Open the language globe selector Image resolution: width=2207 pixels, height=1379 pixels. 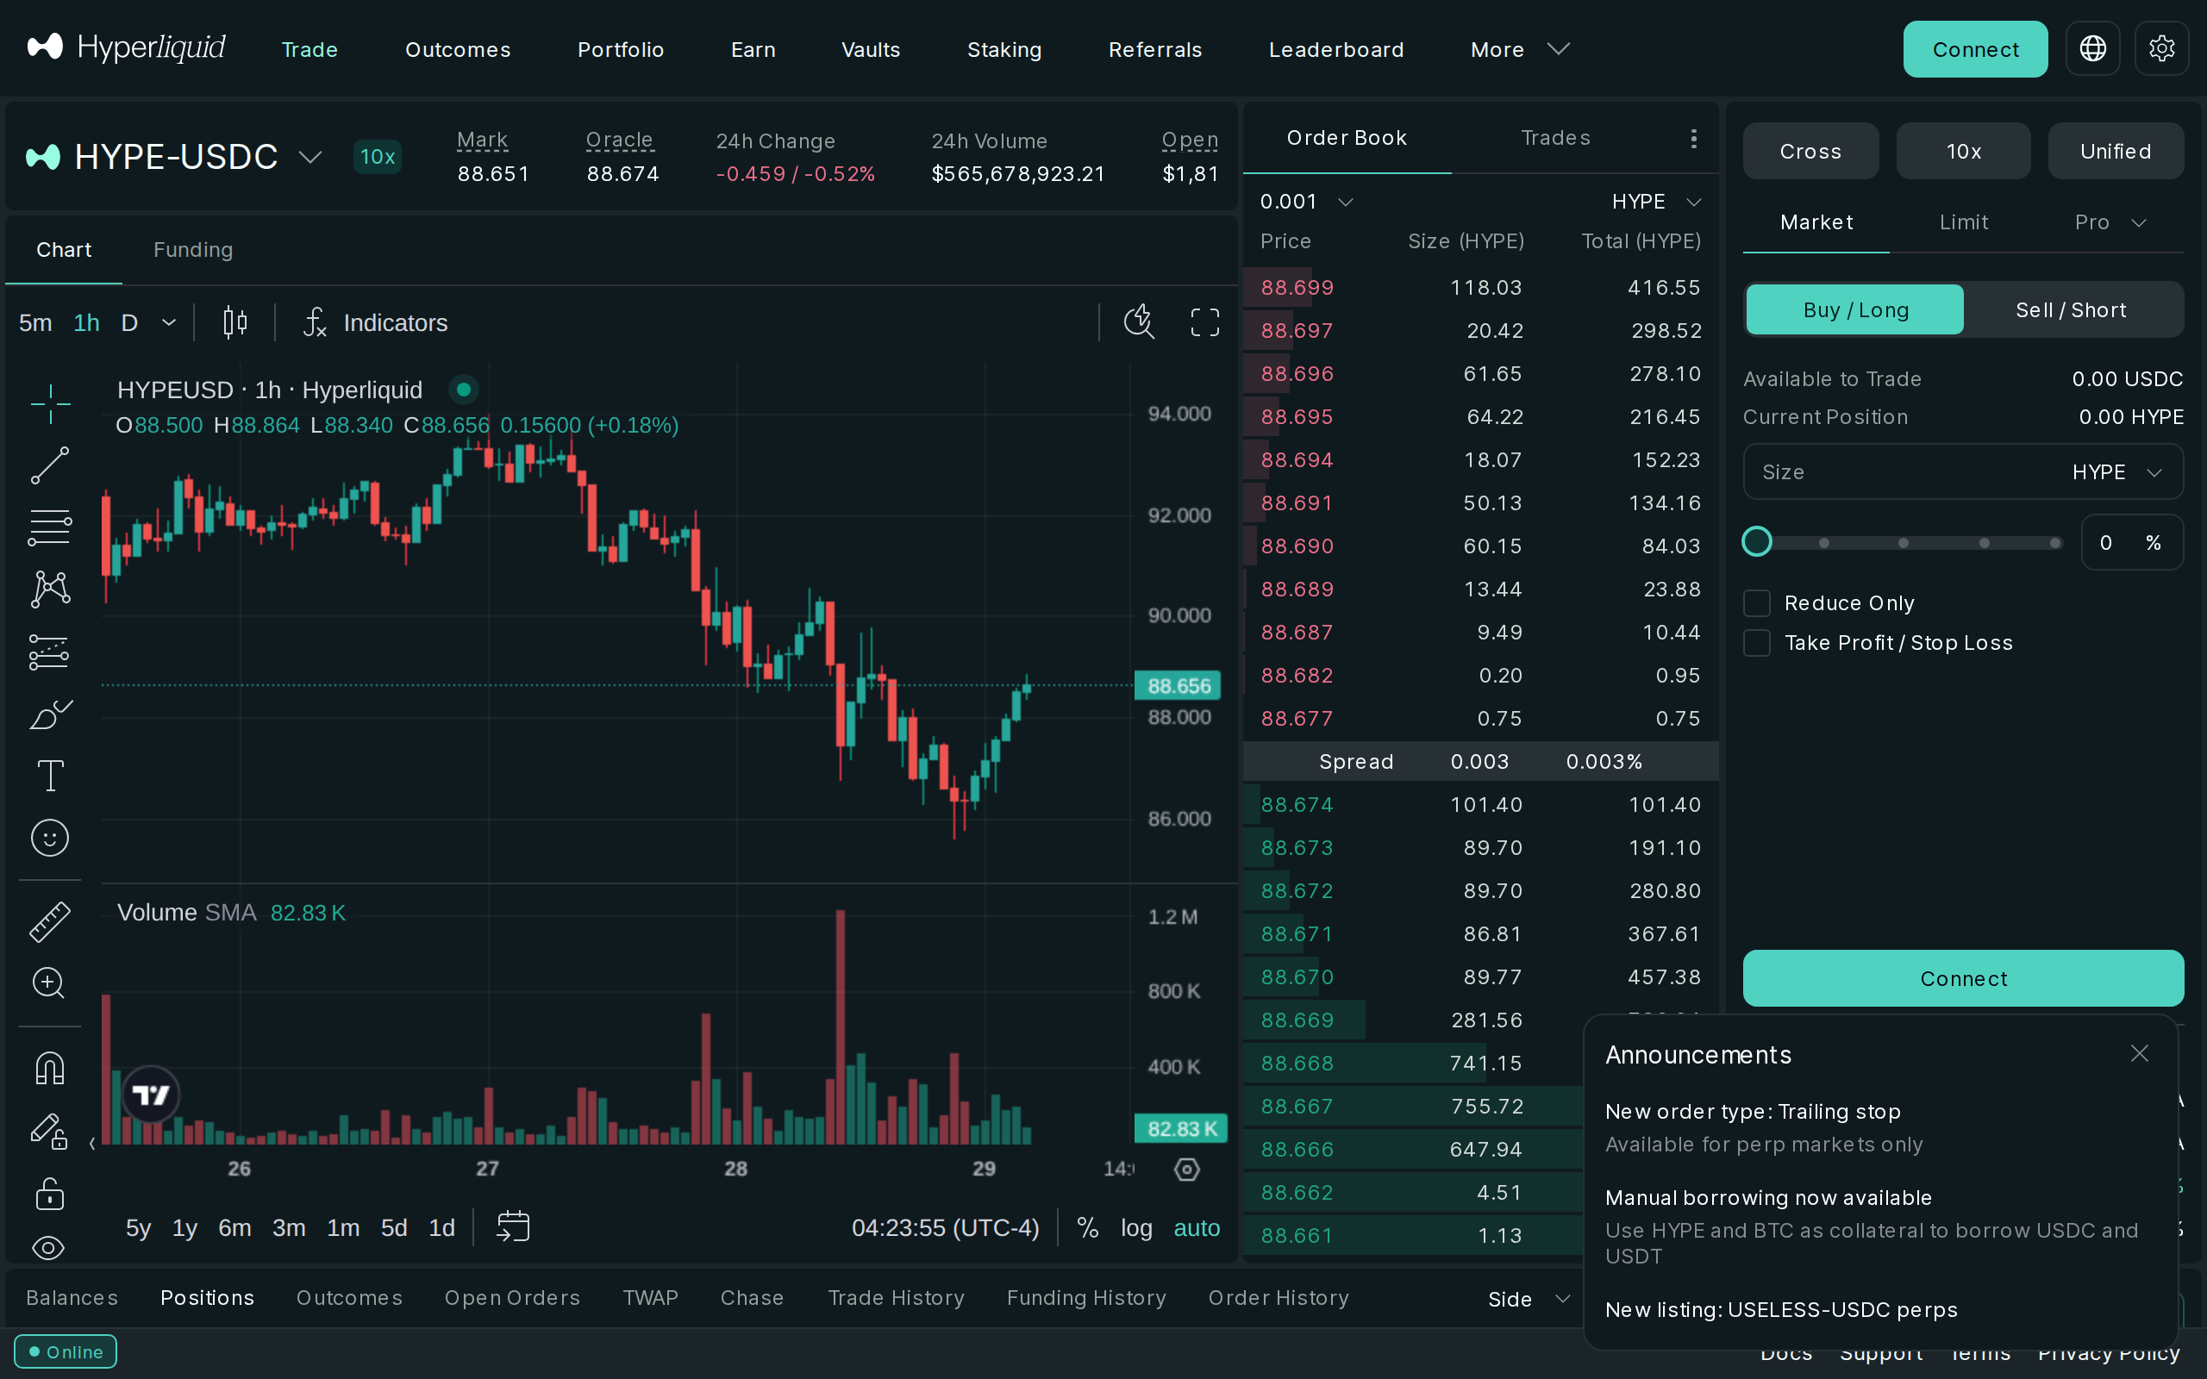[2092, 49]
